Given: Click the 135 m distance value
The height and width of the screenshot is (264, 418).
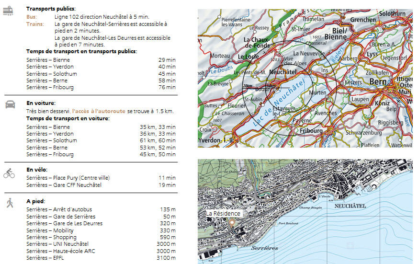Looking at the screenshot, I should pyautogui.click(x=168, y=209).
